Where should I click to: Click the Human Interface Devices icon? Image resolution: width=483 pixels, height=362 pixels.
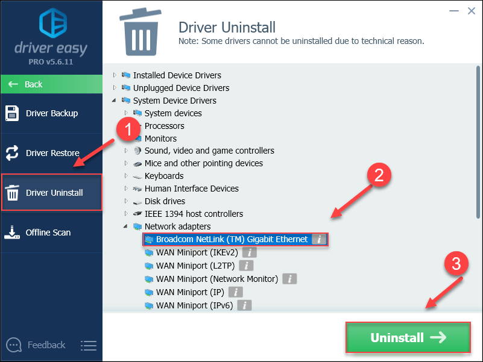click(x=137, y=189)
